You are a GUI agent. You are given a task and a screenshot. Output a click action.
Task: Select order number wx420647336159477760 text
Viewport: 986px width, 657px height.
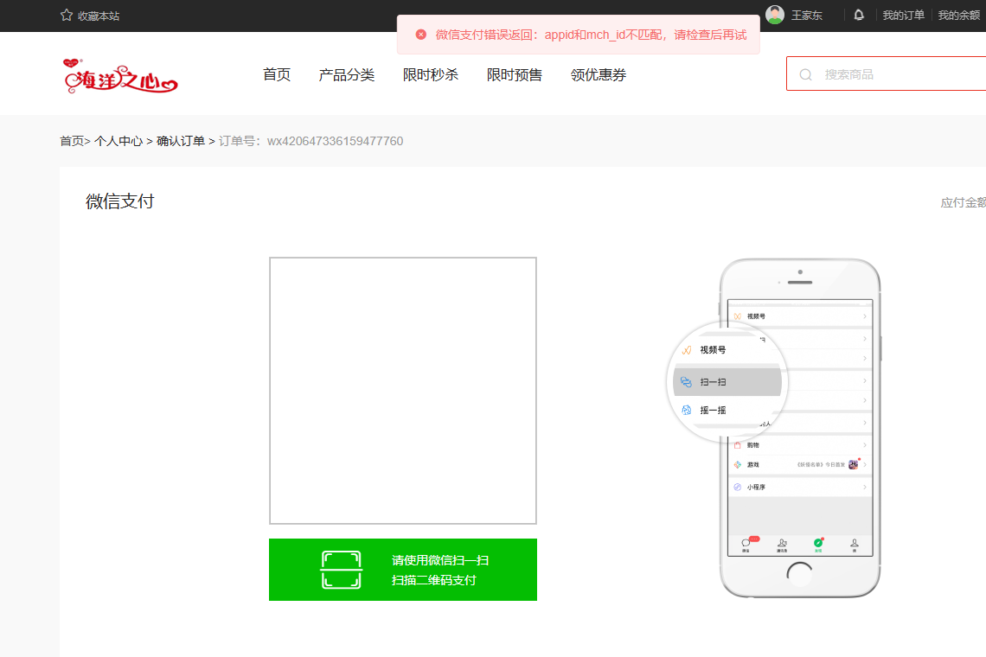(x=336, y=141)
